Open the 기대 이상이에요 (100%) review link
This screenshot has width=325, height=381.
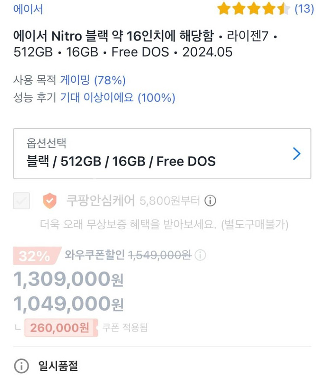click(x=117, y=98)
